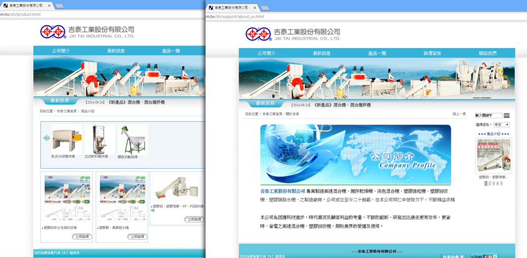Screen dimensions: 527x258
Task: Open a new tab in right browser
Action: point(265,8)
